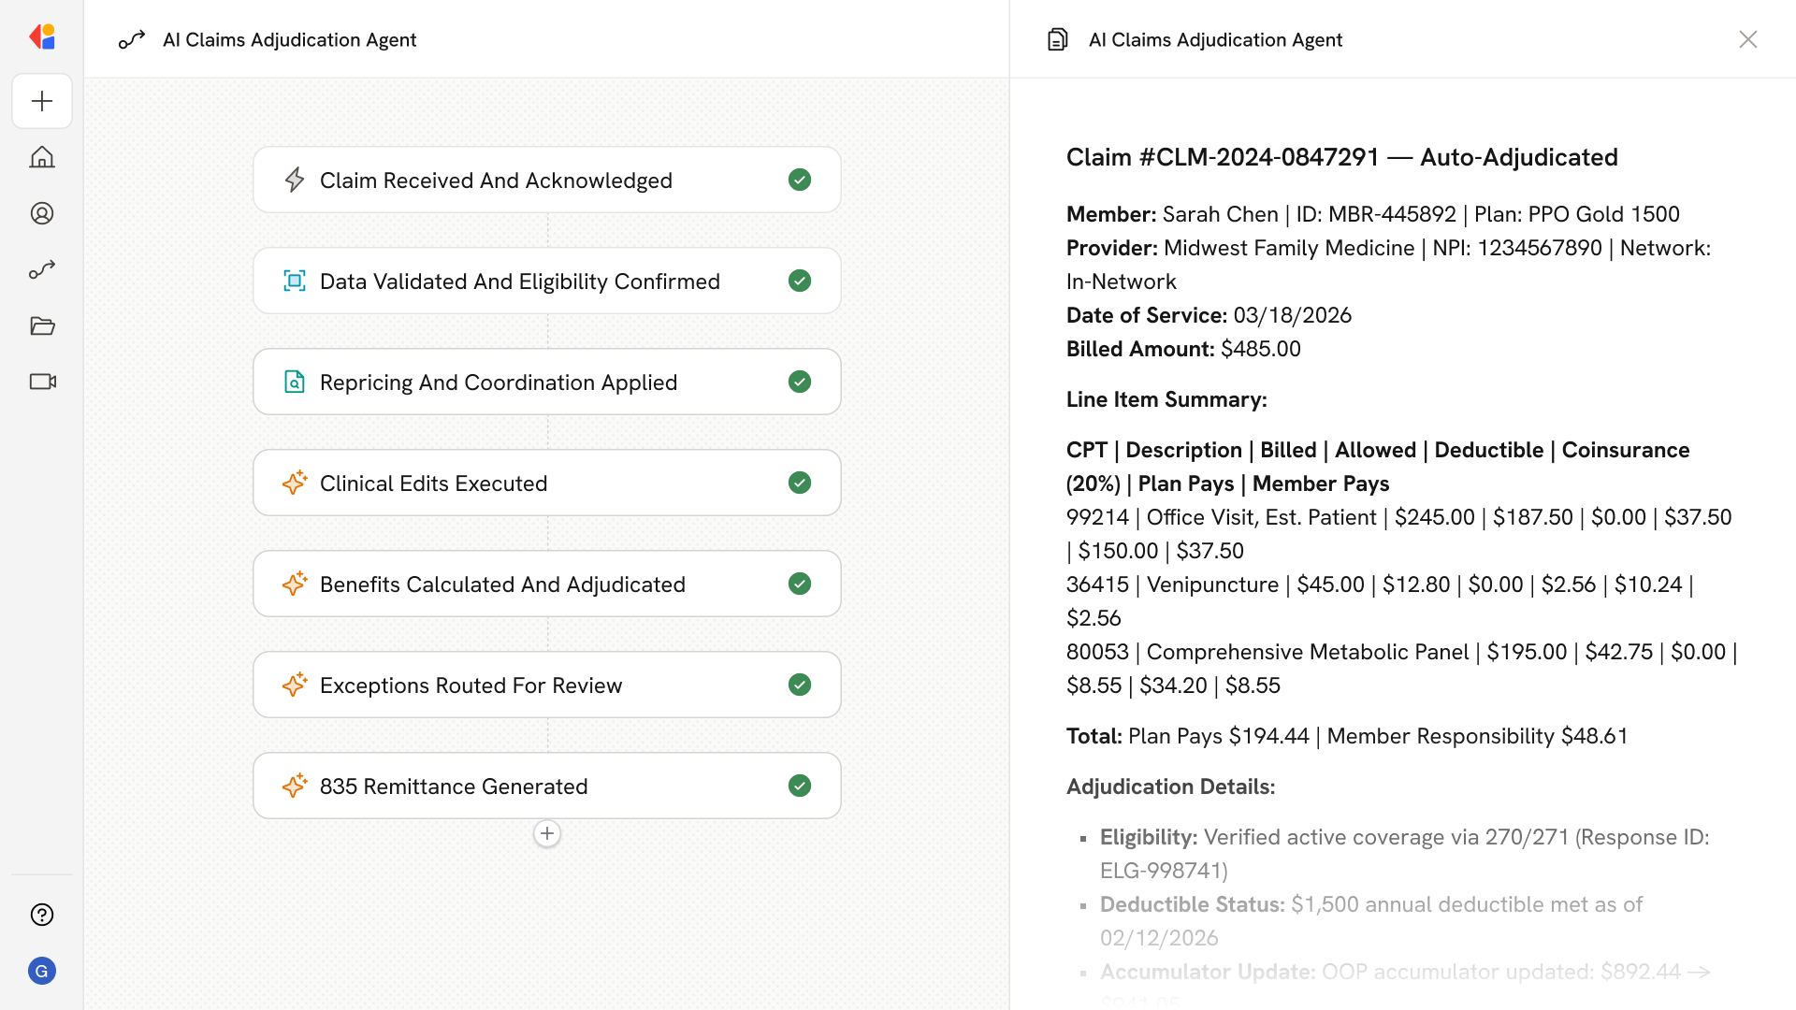
Task: Select the Benefits Calculated And Adjudicated step
Action: pos(502,584)
